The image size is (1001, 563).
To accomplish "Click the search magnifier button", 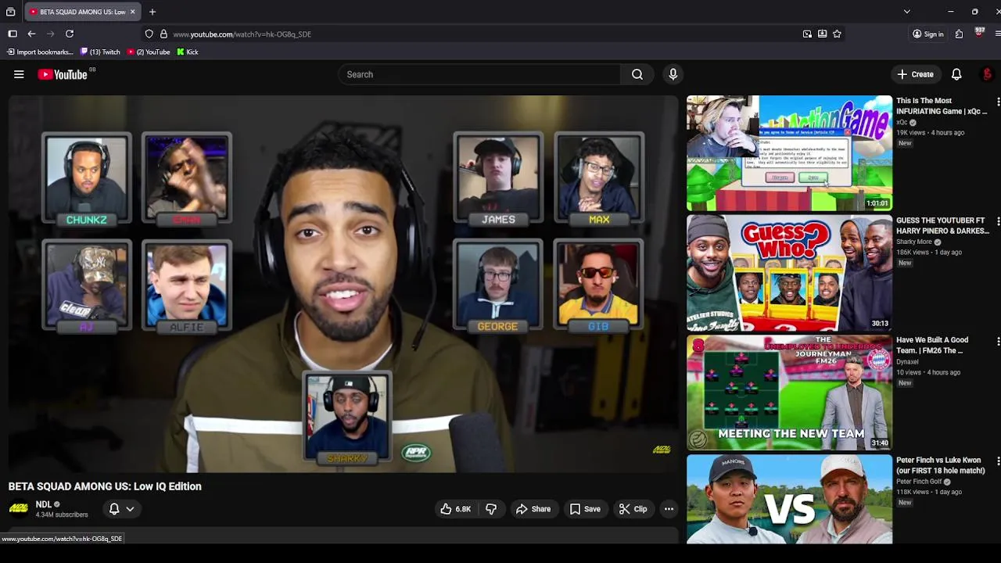I will [x=637, y=74].
